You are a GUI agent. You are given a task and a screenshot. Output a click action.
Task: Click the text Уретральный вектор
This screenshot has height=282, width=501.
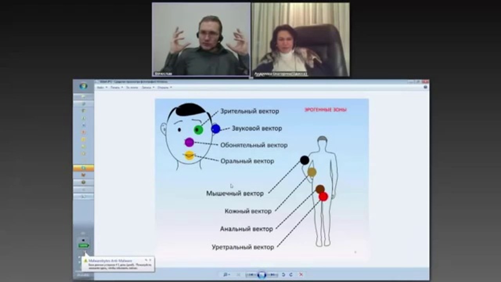click(x=243, y=248)
